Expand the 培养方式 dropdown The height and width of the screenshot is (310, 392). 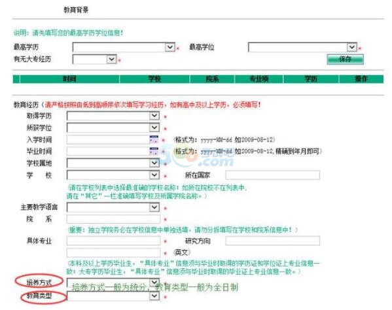coord(113,283)
